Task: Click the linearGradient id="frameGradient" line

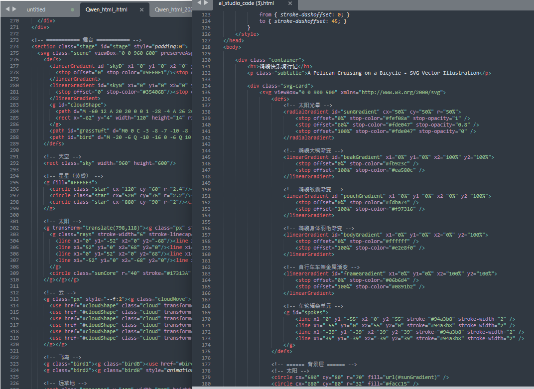Action: (390, 273)
